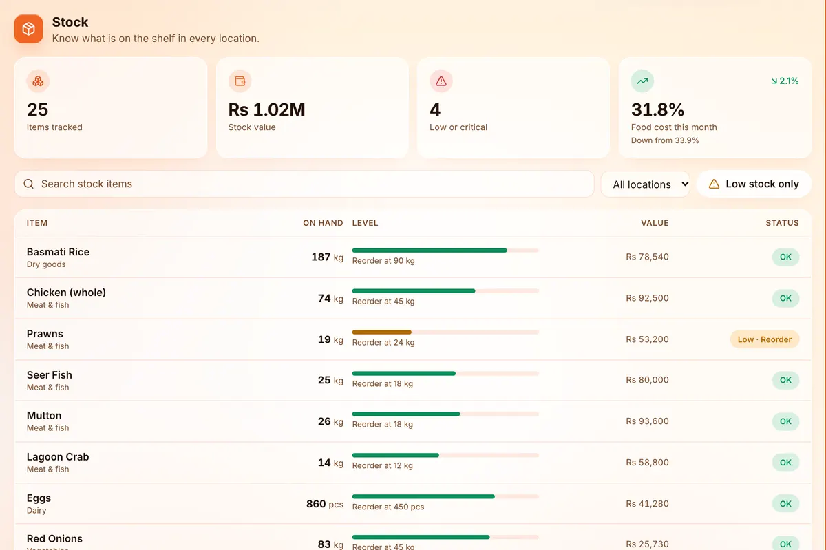Image resolution: width=826 pixels, height=550 pixels.
Task: Click the OK status of Eggs
Action: pyautogui.click(x=785, y=504)
